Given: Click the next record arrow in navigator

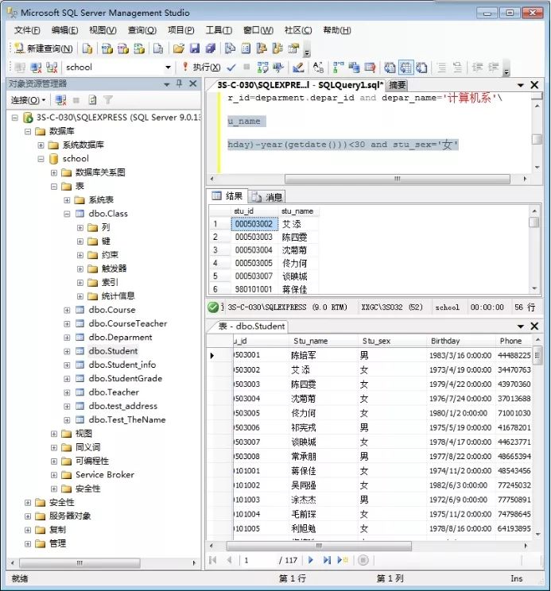Looking at the screenshot, I should click(x=311, y=560).
